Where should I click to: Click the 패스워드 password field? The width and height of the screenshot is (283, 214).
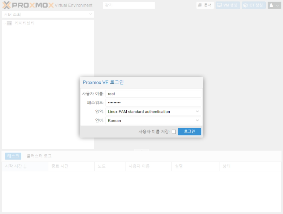tap(153, 102)
